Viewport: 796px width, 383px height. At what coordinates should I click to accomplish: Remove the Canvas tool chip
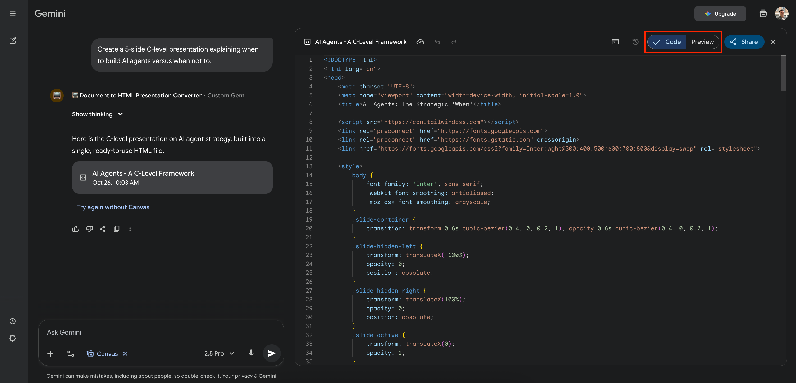click(125, 354)
